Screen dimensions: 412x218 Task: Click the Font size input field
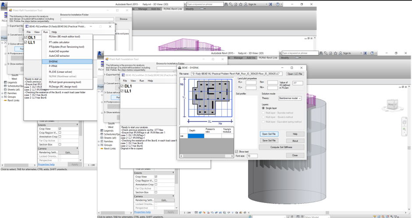point(252,156)
